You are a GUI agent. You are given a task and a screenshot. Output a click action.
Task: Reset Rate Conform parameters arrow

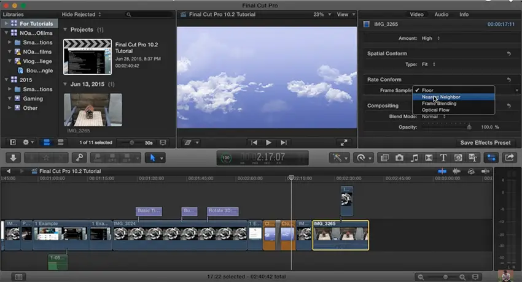pyautogui.click(x=508, y=79)
